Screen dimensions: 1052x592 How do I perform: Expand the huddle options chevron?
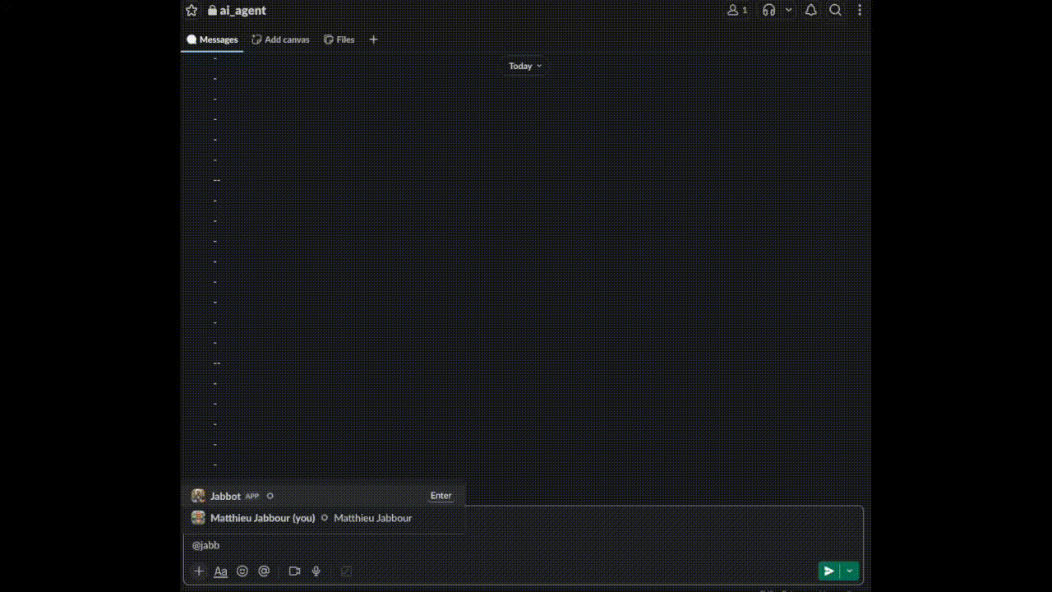788,10
